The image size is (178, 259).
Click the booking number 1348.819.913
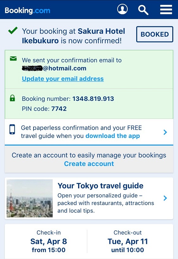click(x=93, y=99)
